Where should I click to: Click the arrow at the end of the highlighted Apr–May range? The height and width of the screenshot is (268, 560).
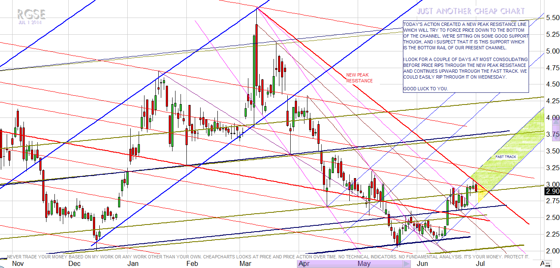tap(406, 264)
